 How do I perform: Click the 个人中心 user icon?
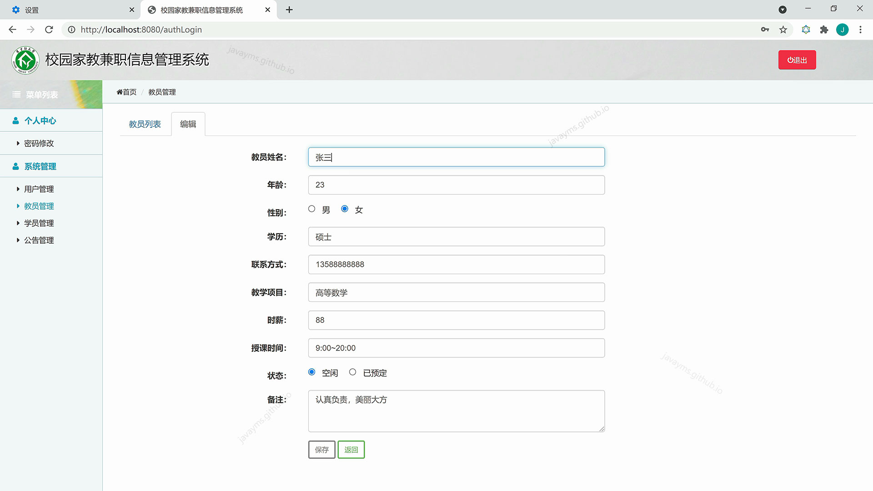click(x=15, y=120)
